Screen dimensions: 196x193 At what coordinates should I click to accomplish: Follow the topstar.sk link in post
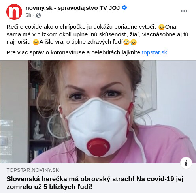tap(155, 52)
